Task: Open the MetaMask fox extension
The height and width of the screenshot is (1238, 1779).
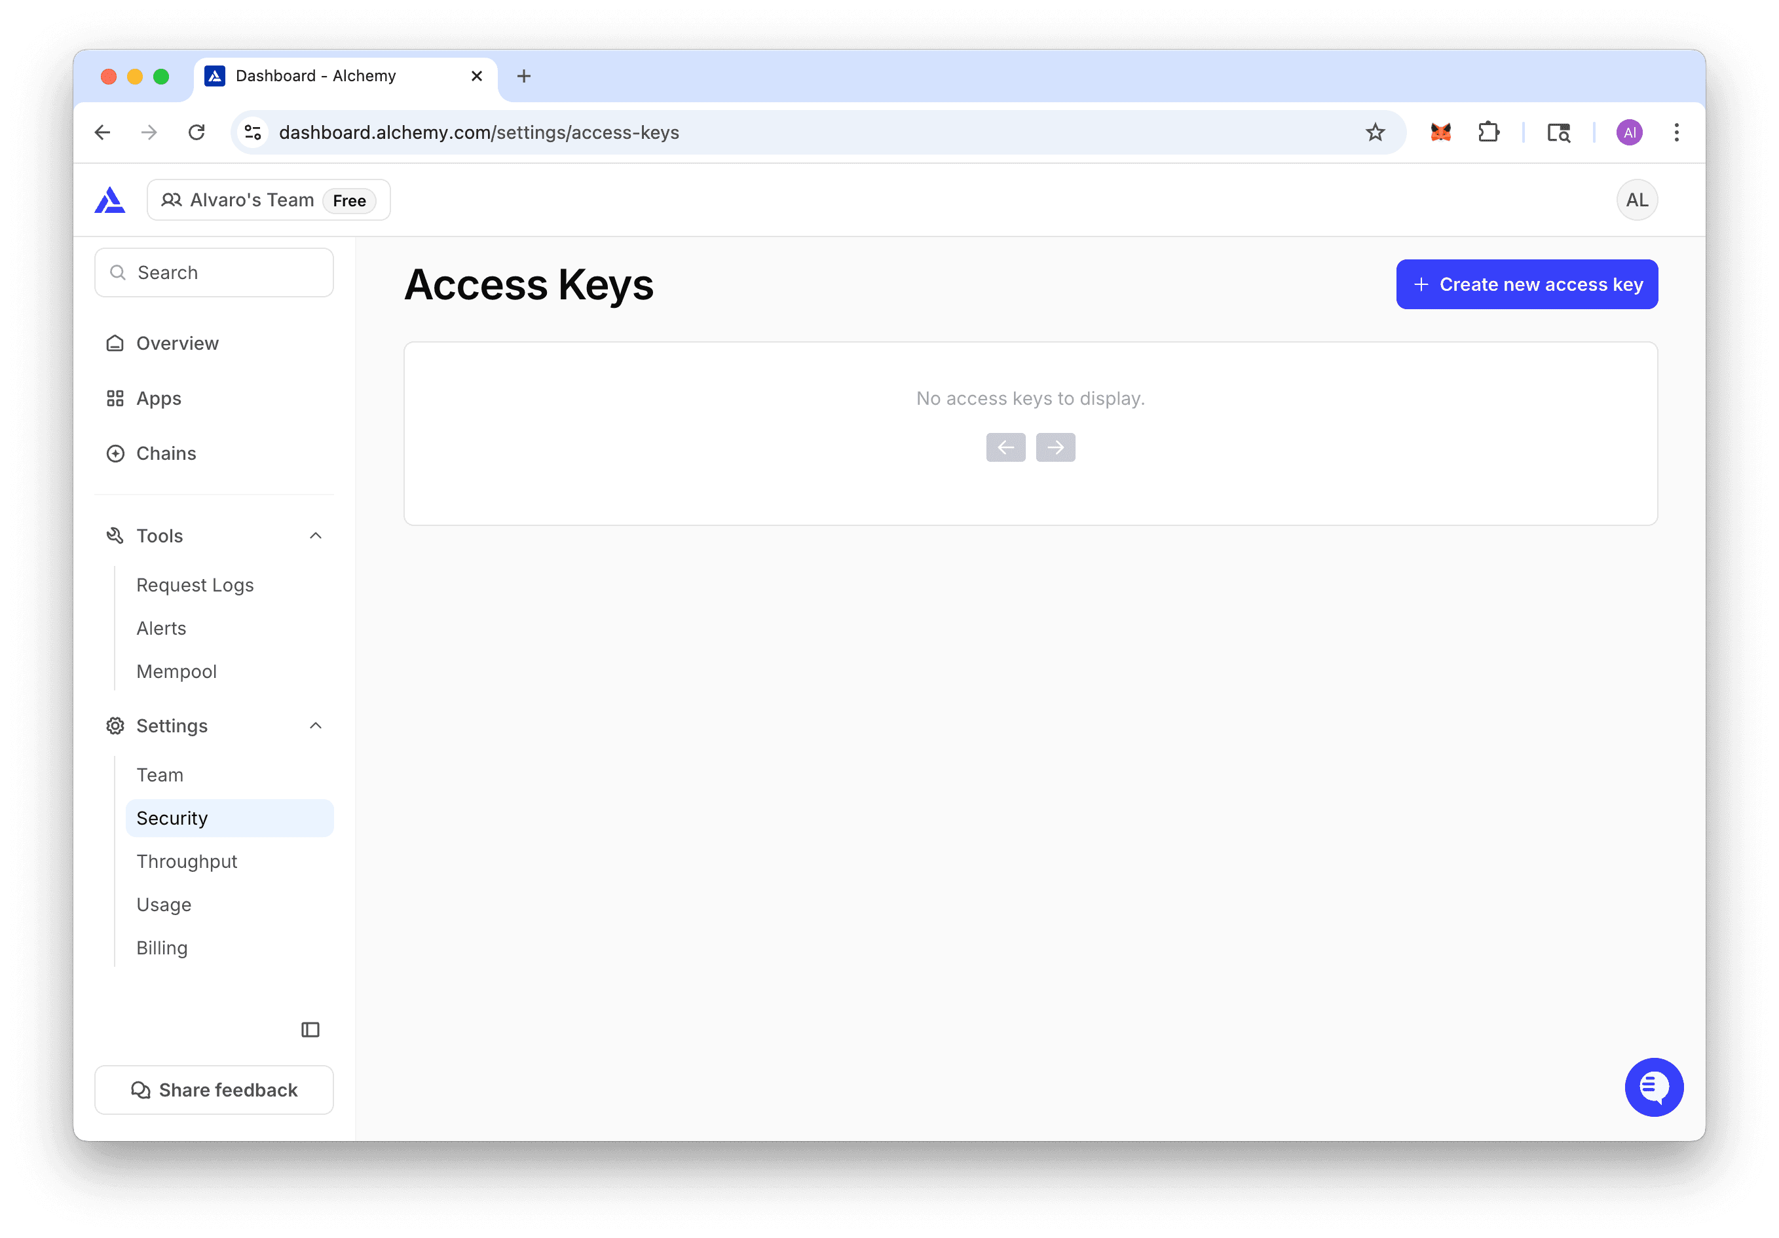Action: (x=1440, y=132)
